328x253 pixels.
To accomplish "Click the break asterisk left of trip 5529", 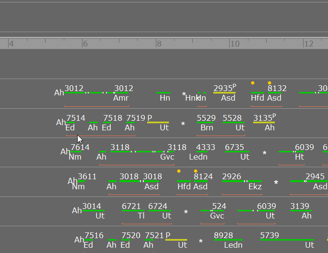I will (183, 124).
